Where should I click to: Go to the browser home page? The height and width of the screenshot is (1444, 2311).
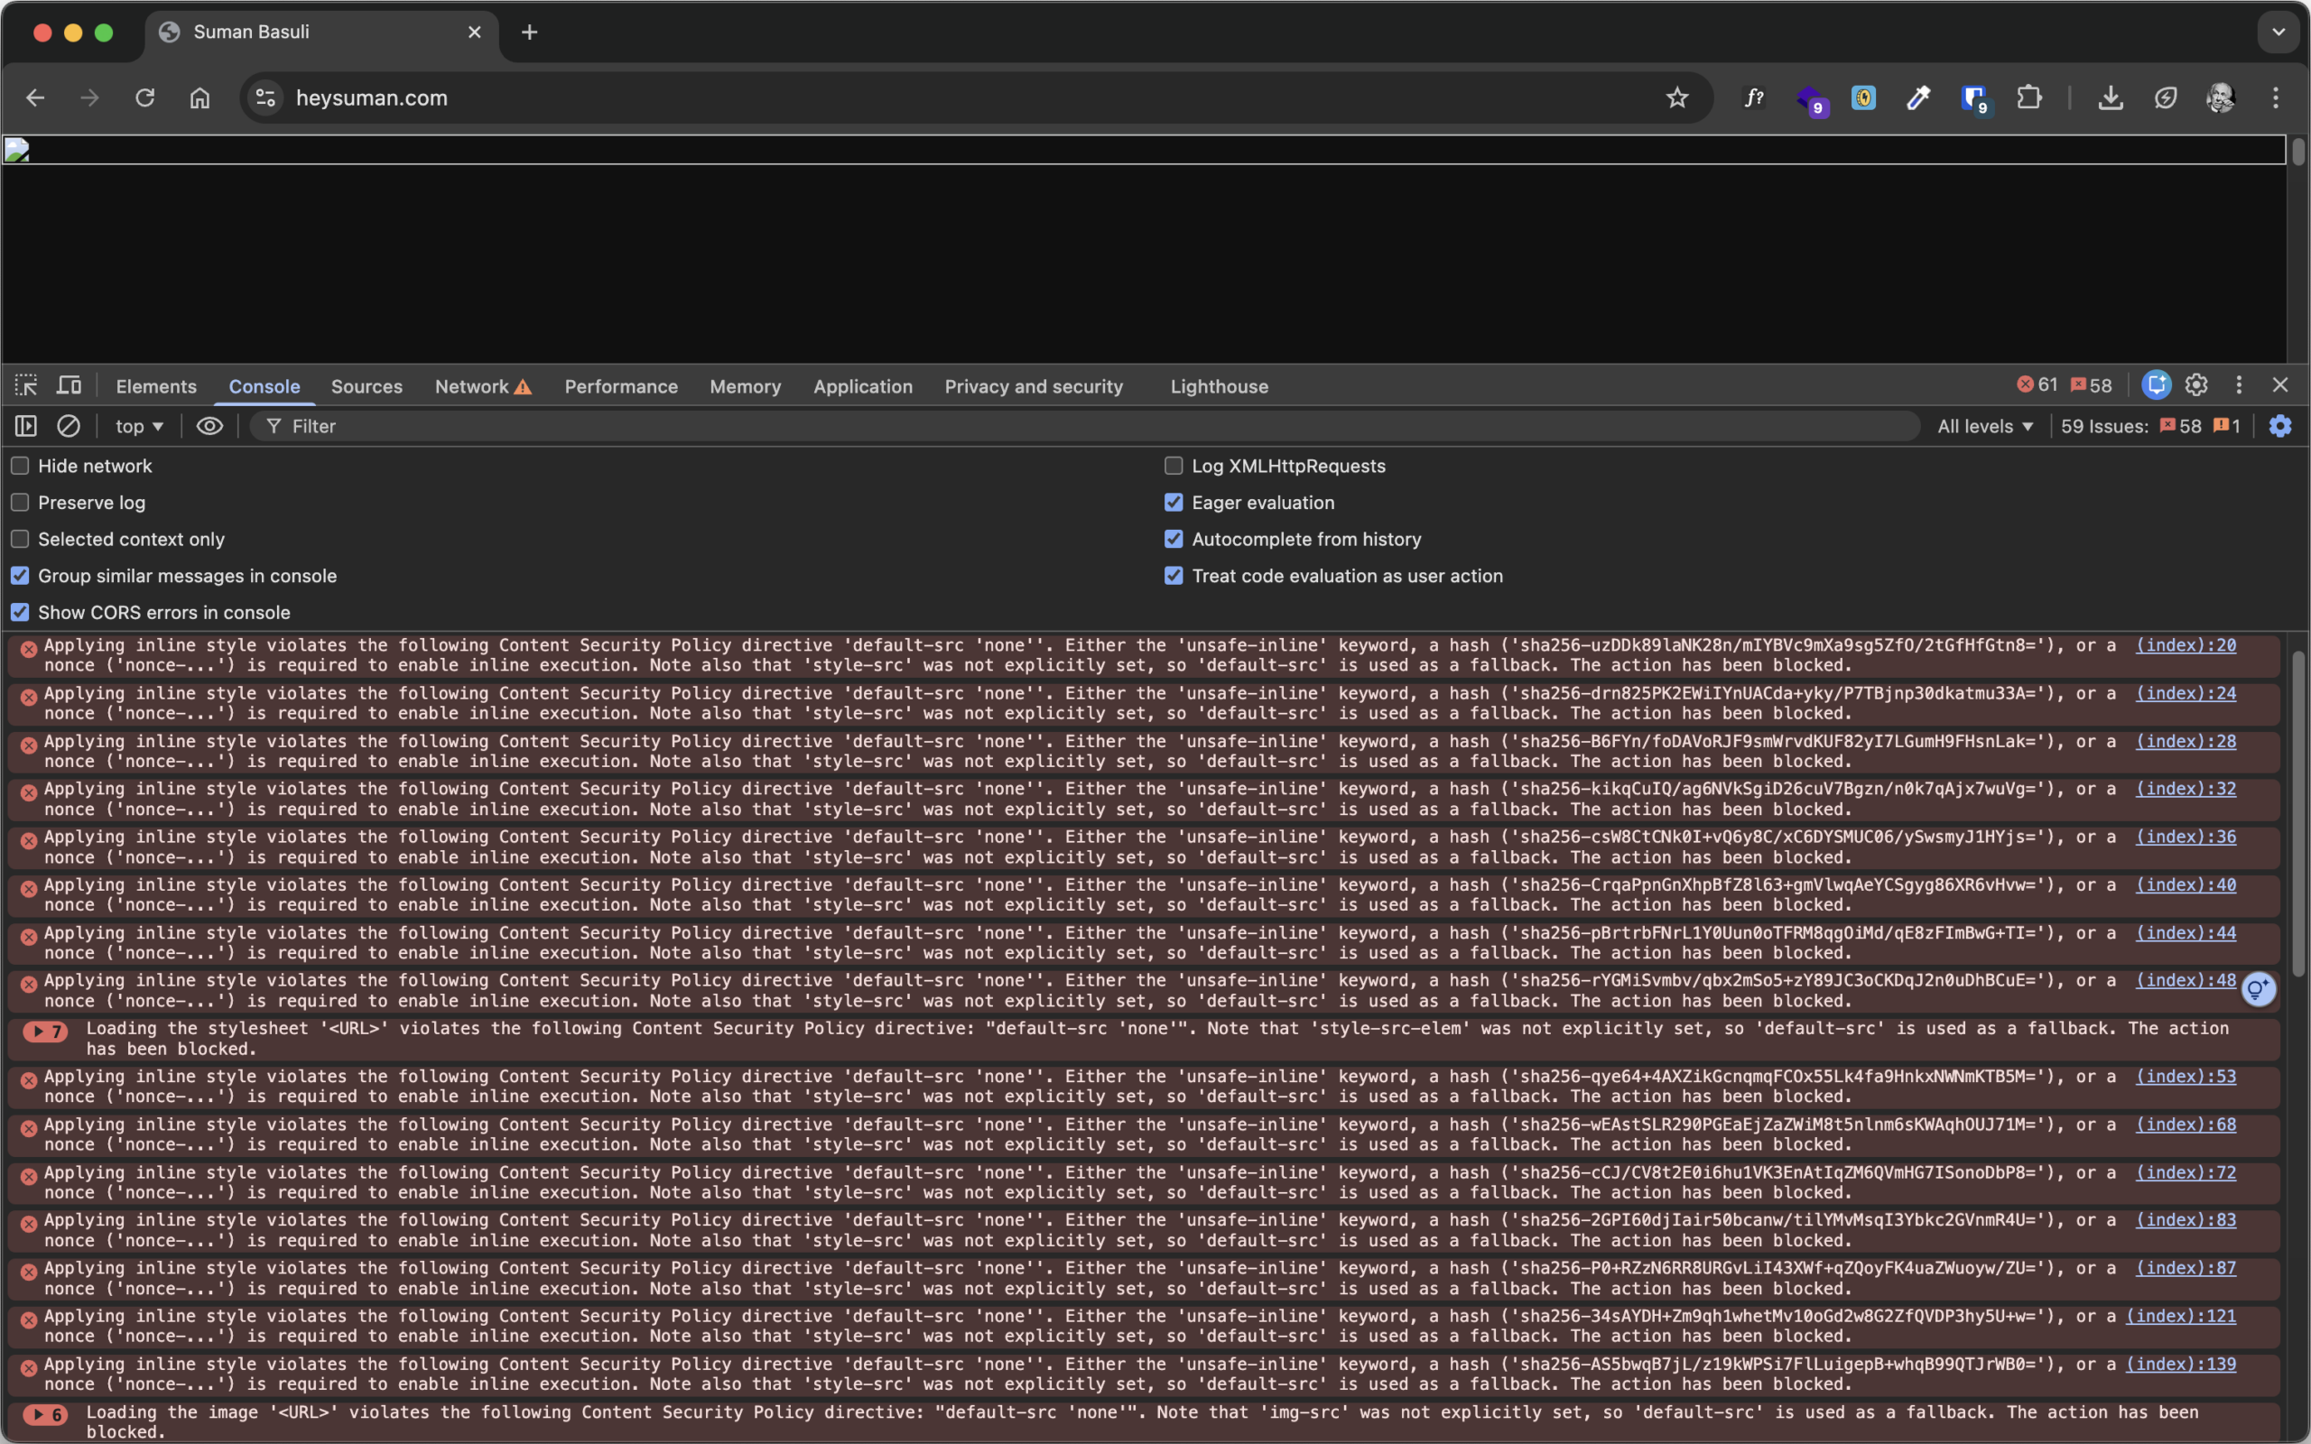[x=200, y=97]
